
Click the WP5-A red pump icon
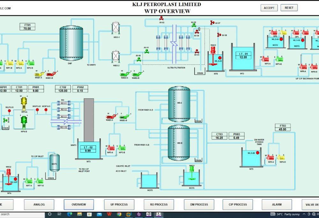click(111, 148)
